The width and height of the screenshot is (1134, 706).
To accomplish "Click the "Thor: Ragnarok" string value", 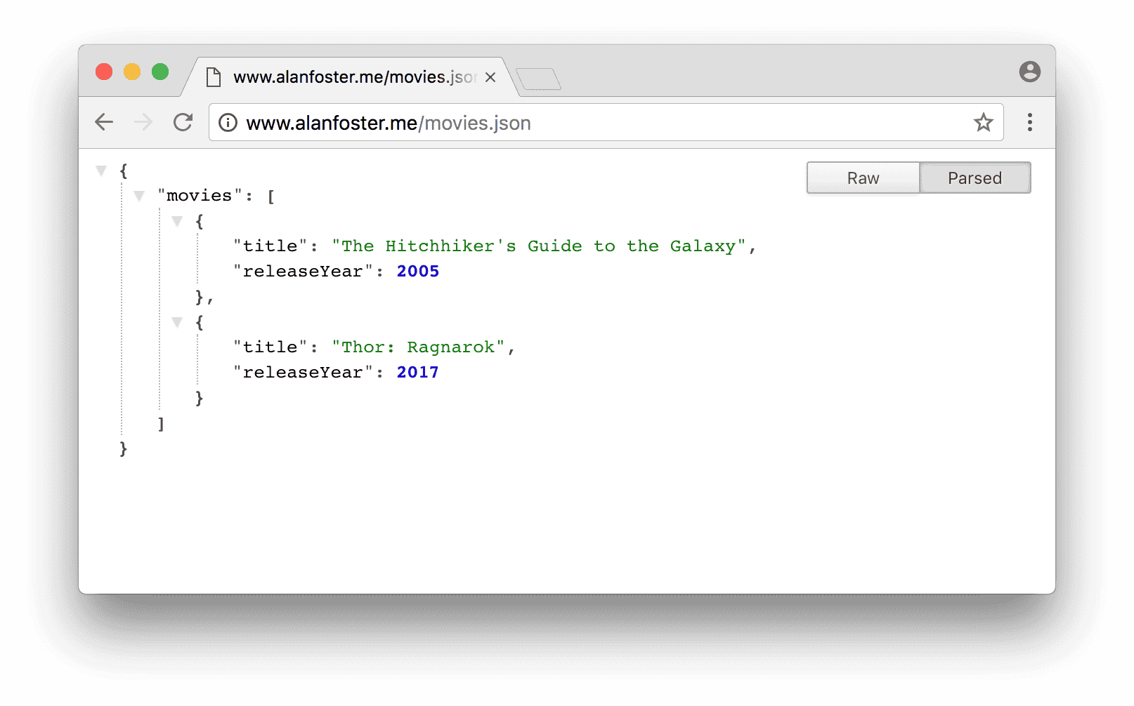I will point(418,347).
